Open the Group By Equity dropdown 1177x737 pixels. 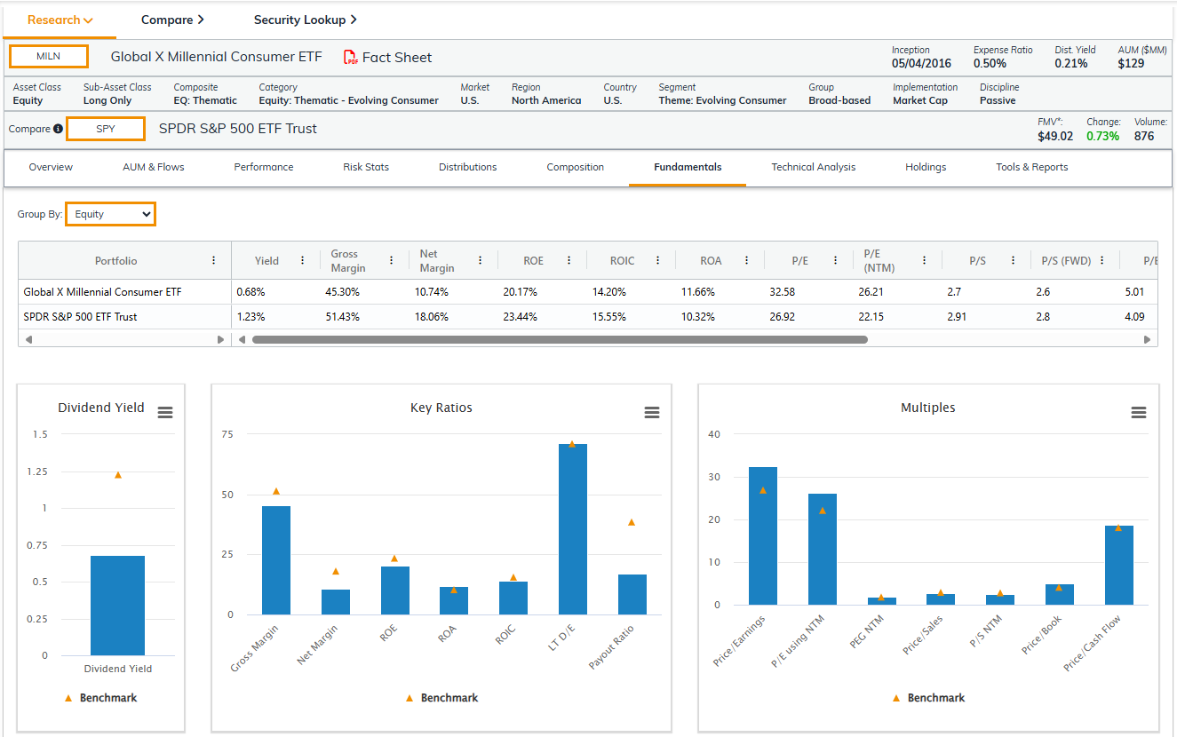point(111,214)
